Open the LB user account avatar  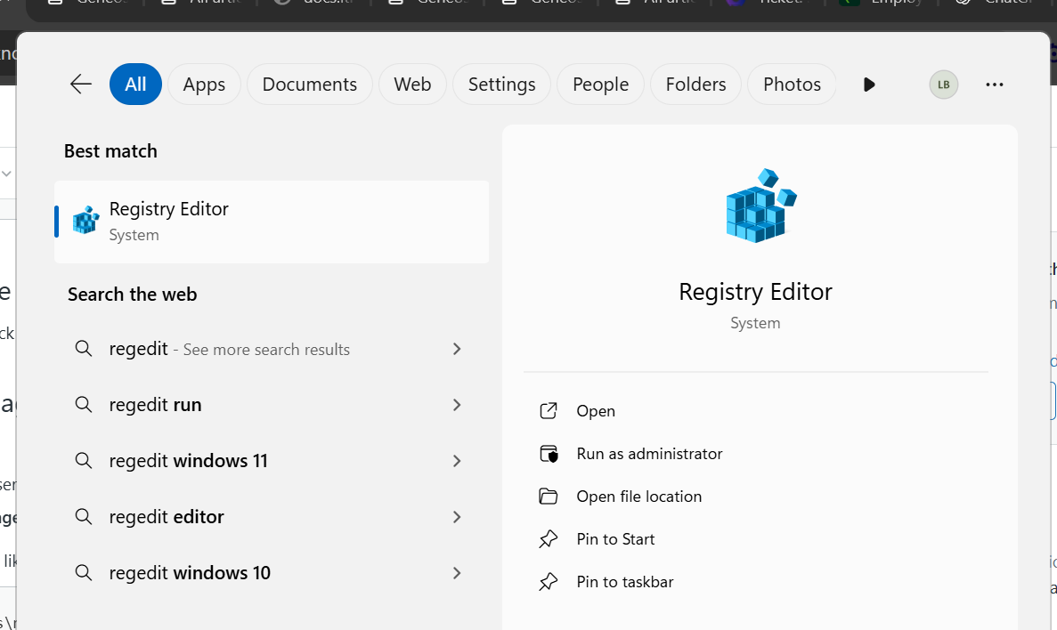click(x=943, y=85)
